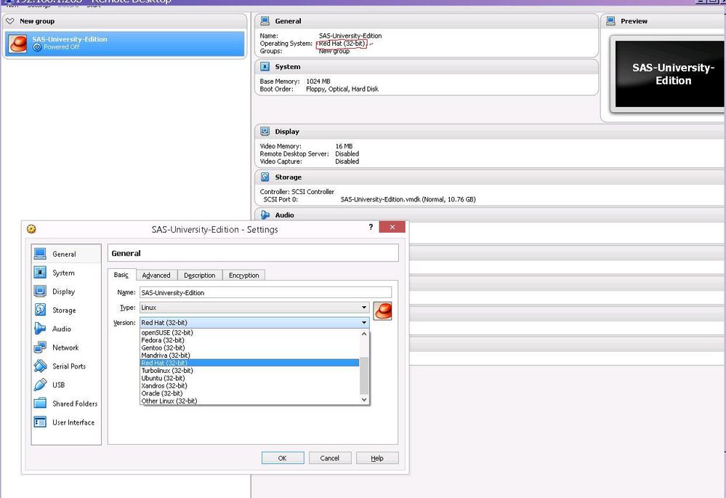Click Cancel in Settings dialog

[x=330, y=458]
